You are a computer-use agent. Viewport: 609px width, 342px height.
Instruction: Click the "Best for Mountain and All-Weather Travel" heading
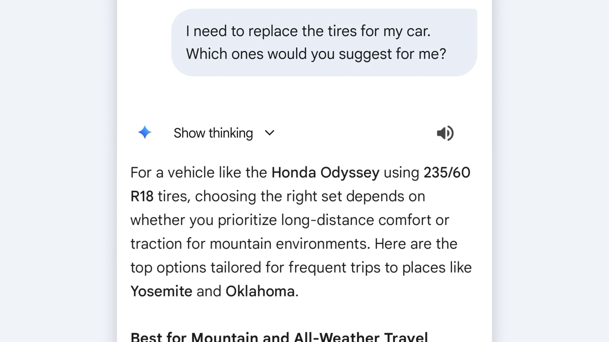279,337
